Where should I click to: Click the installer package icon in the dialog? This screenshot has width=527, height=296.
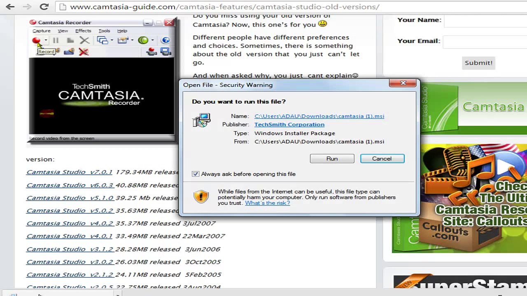coord(201,120)
